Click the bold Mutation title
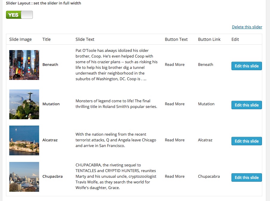 (51, 104)
